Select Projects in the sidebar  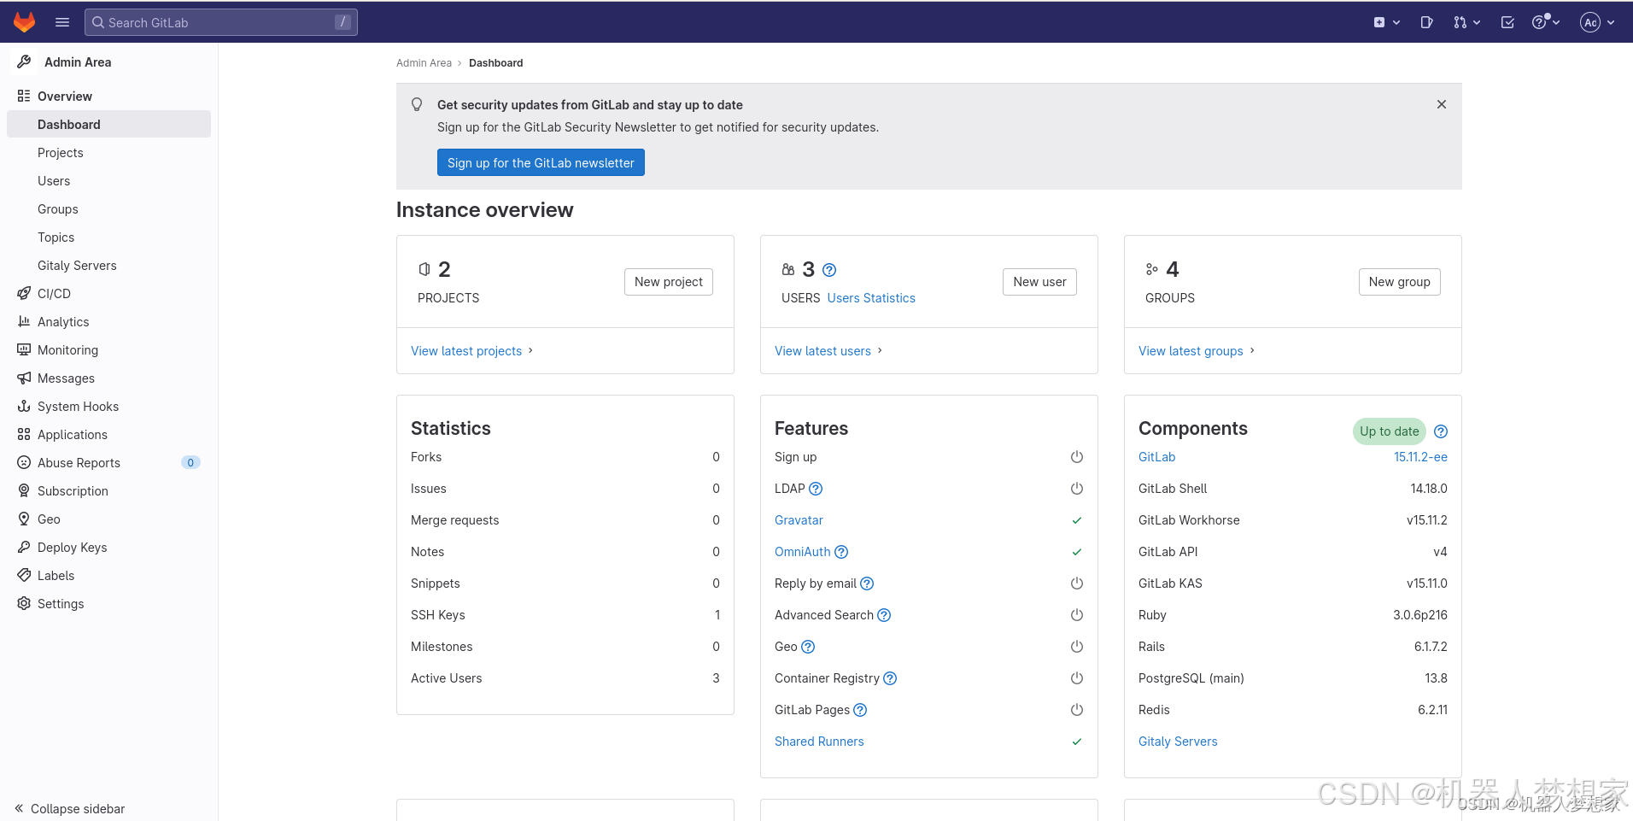click(108, 153)
